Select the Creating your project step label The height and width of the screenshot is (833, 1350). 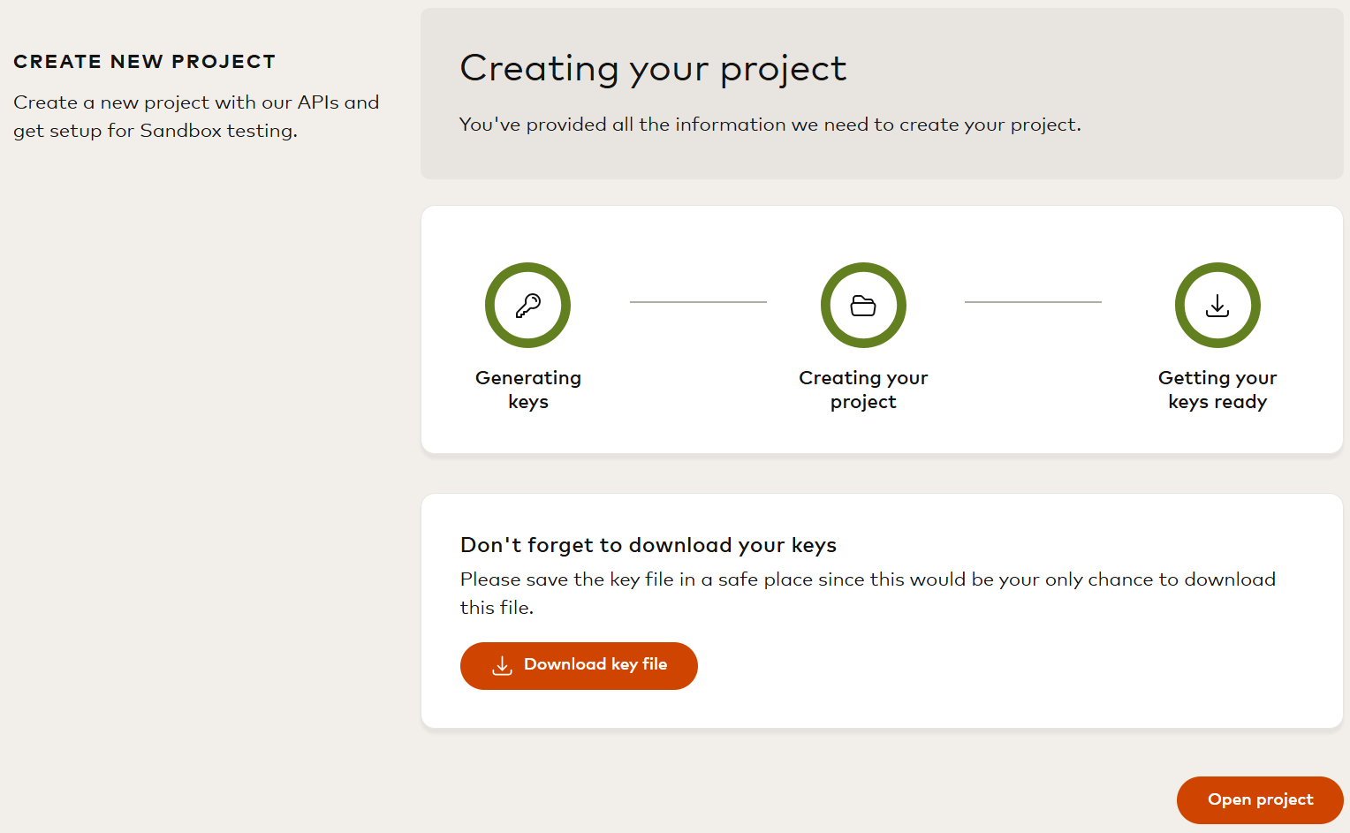point(863,390)
